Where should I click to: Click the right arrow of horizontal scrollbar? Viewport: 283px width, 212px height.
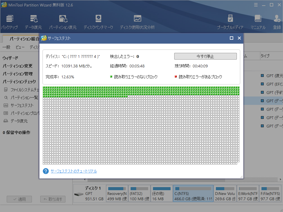[x=280, y=179]
